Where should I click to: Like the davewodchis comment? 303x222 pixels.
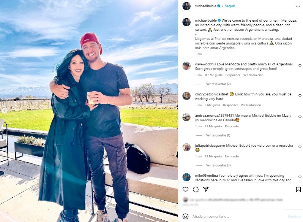point(300,66)
